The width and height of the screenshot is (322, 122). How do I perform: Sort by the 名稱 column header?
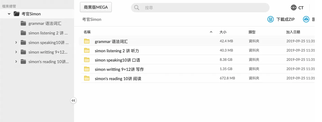[x=87, y=32]
